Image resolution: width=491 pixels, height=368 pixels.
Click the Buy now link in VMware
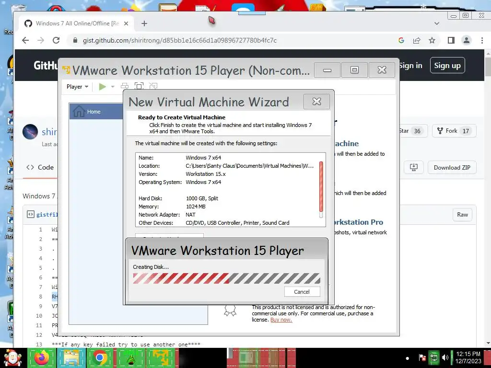click(281, 320)
